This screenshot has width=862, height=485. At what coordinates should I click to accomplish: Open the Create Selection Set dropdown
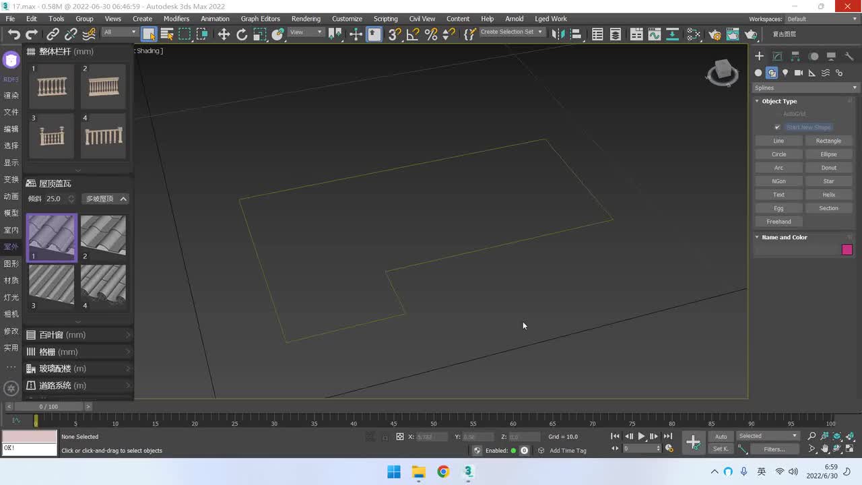pyautogui.click(x=511, y=32)
